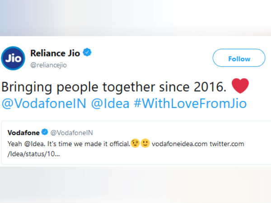Click the red heart emoji
Image resolution: width=271 pixels, height=203 pixels.
click(x=239, y=86)
